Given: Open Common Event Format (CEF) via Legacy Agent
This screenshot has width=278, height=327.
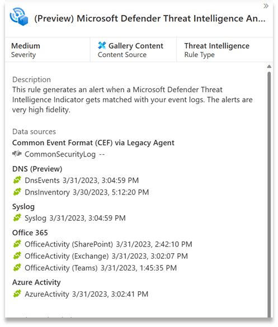Looking at the screenshot, I should (x=93, y=143).
